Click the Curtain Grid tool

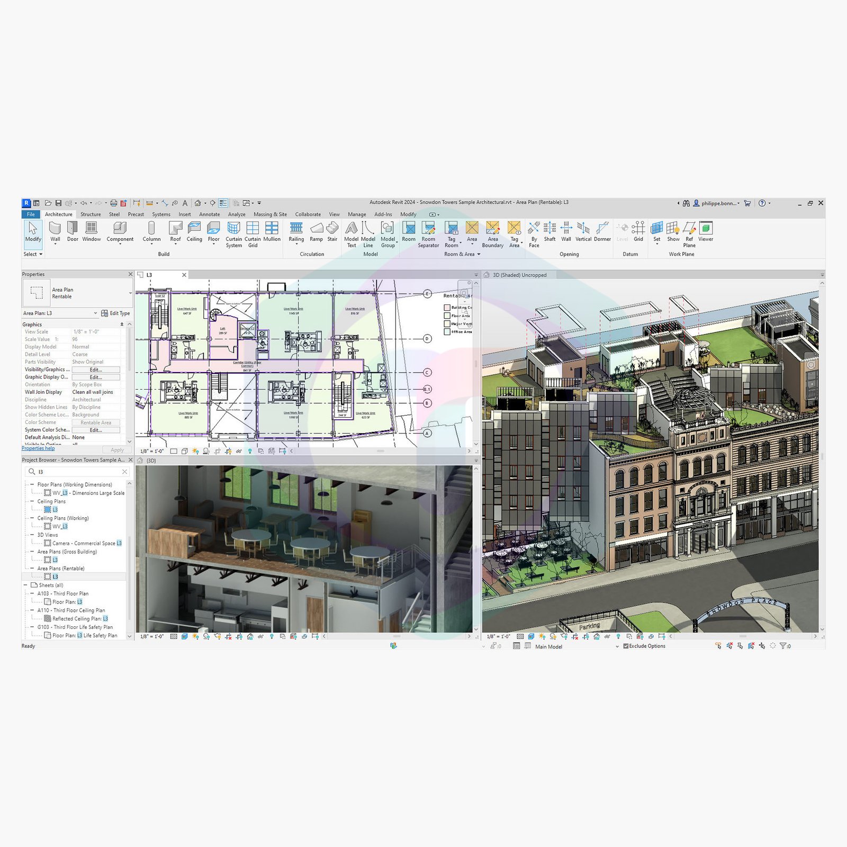253,235
